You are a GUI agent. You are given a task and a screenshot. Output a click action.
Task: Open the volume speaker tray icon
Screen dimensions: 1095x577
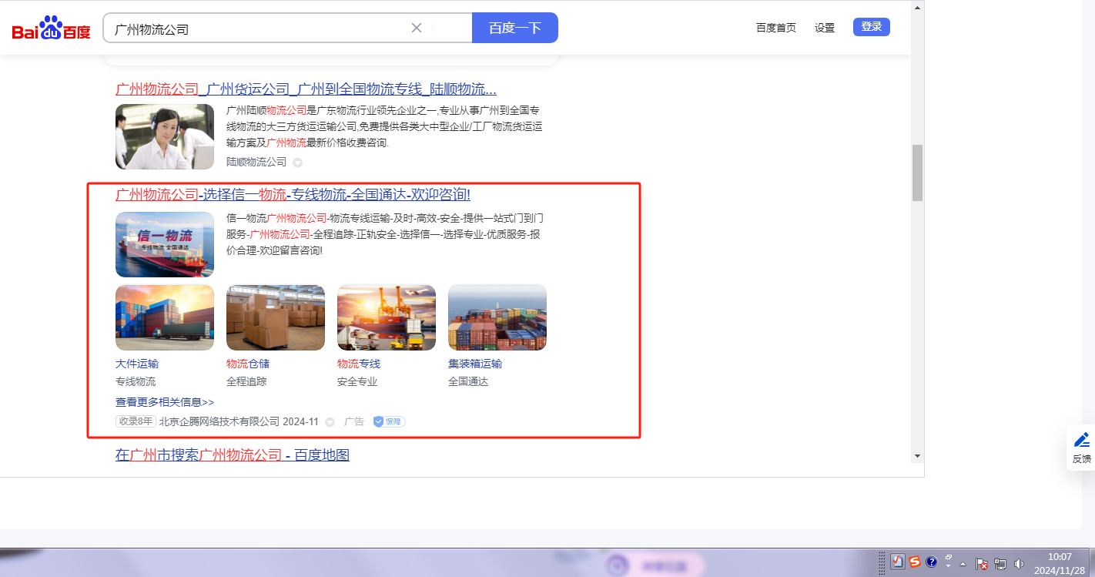tap(1020, 563)
